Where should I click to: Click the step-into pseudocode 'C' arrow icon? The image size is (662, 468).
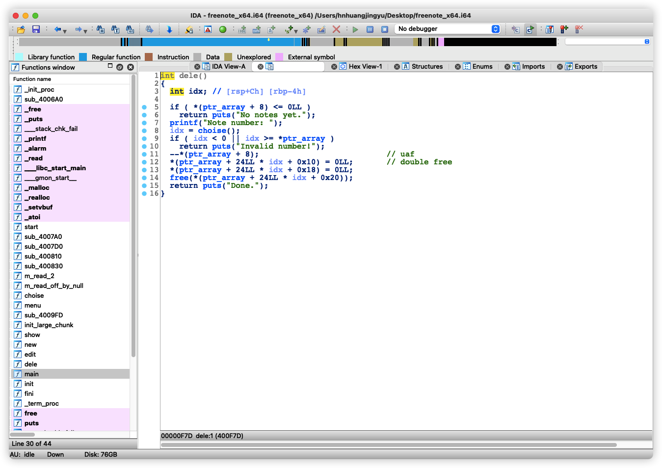[515, 29]
